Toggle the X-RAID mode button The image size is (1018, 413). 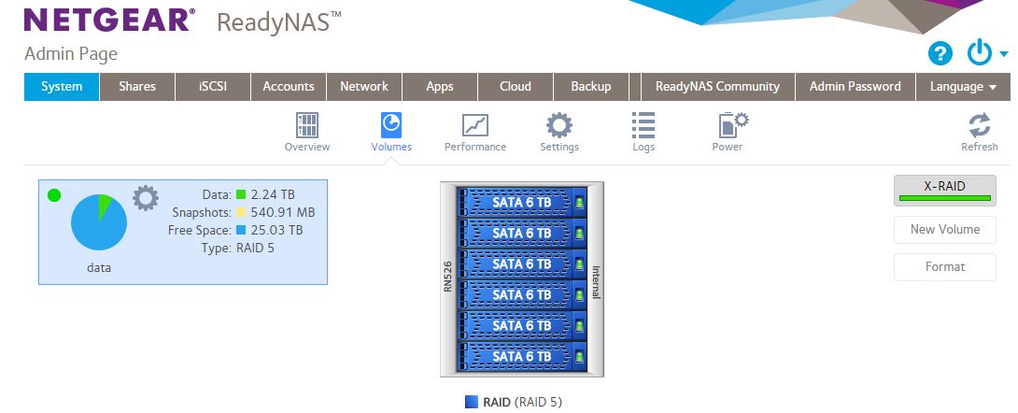point(944,190)
